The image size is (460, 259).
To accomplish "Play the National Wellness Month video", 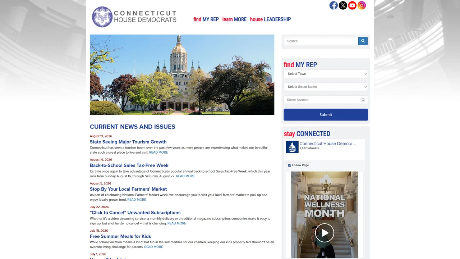I will 325,233.
